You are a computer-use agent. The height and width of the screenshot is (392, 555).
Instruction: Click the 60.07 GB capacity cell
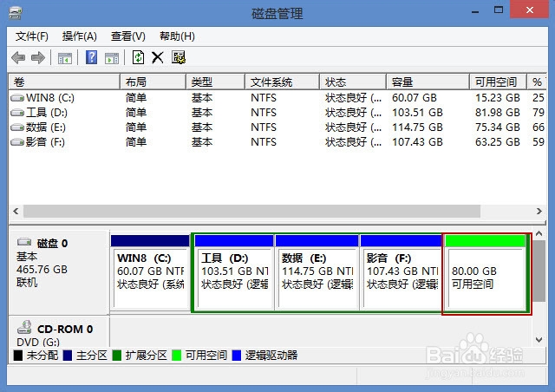click(x=415, y=98)
